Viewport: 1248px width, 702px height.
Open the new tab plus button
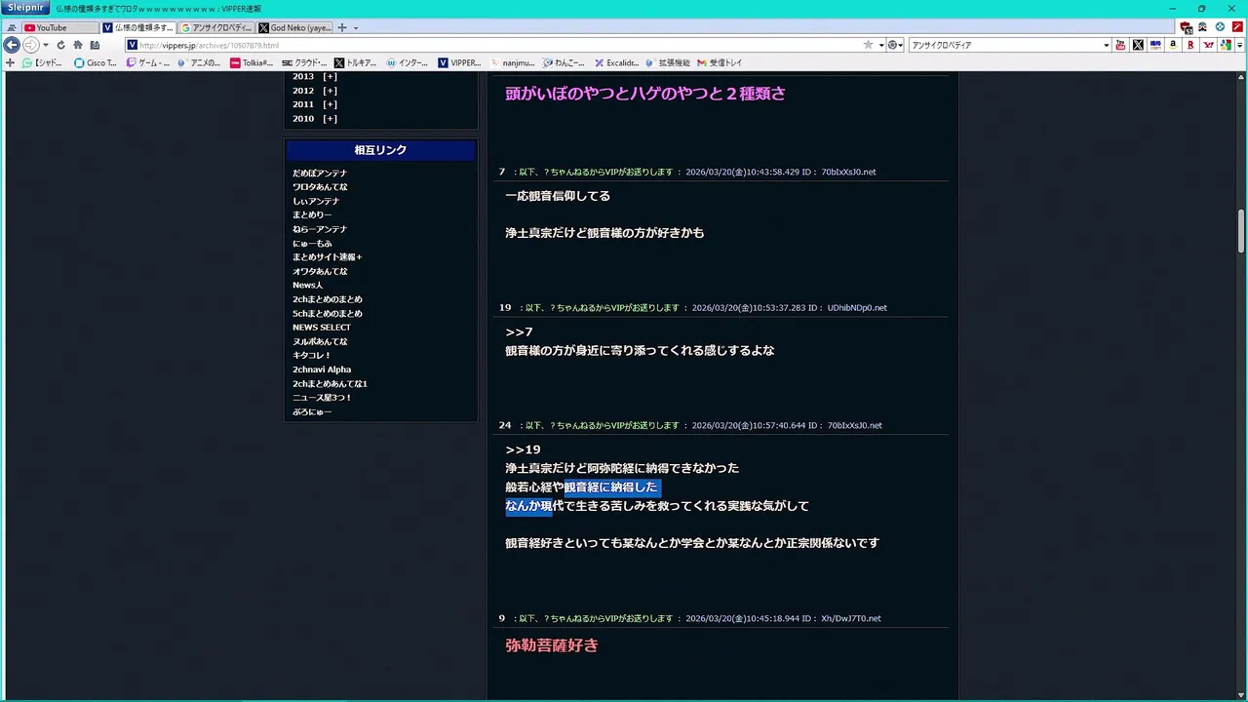click(x=341, y=27)
